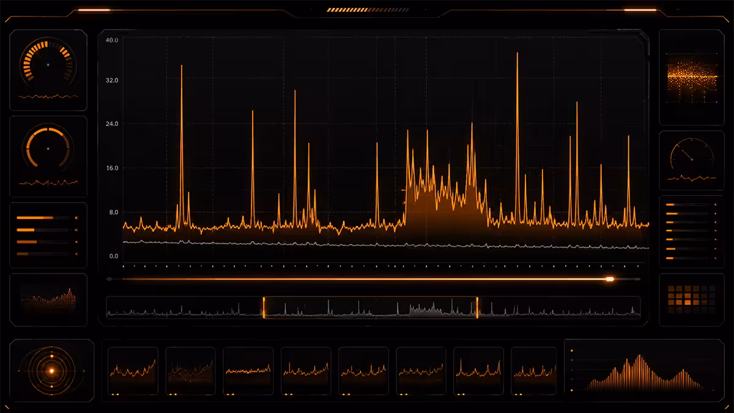Click the "8.0" y-axis label
The image size is (734, 413).
point(113,212)
